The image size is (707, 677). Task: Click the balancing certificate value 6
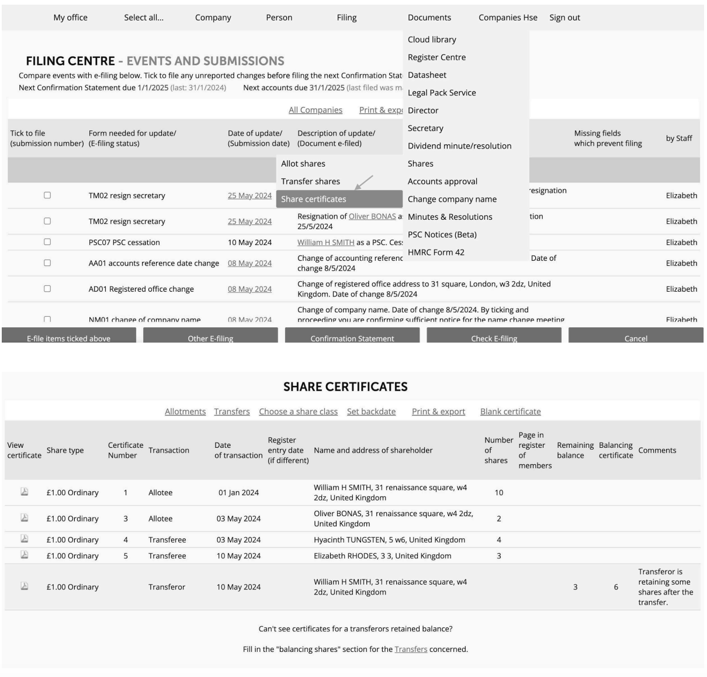pyautogui.click(x=616, y=587)
